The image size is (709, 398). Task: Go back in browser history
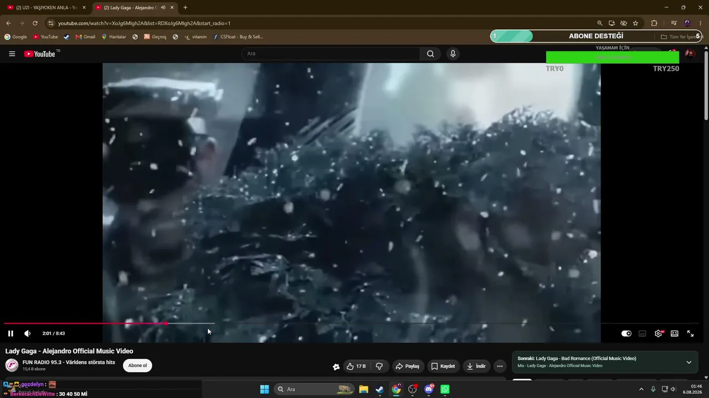[8, 23]
